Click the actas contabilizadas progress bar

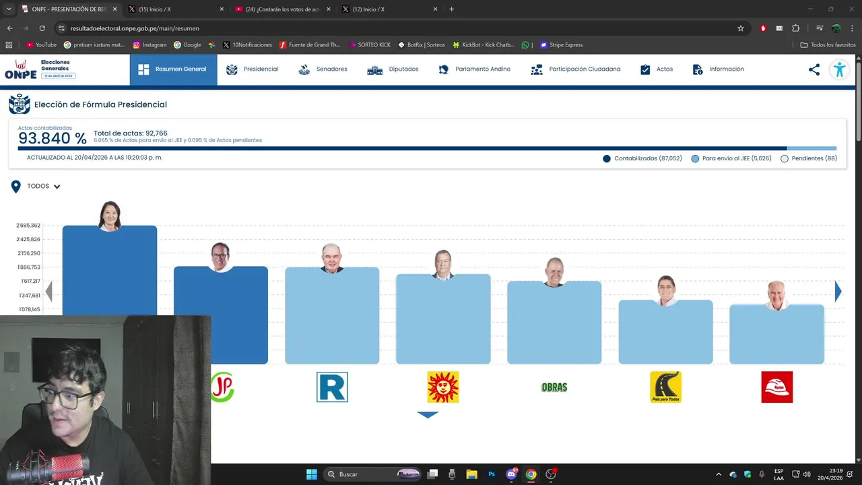[427, 148]
